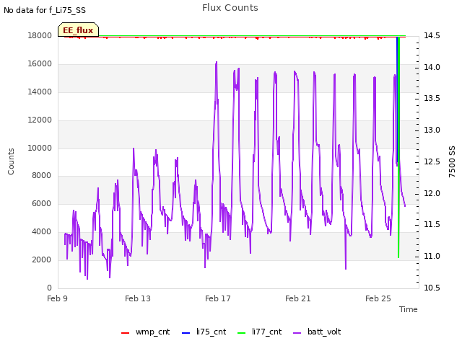Click the Feb 25 x-axis label
This screenshot has height=346, width=462.
tap(378, 298)
